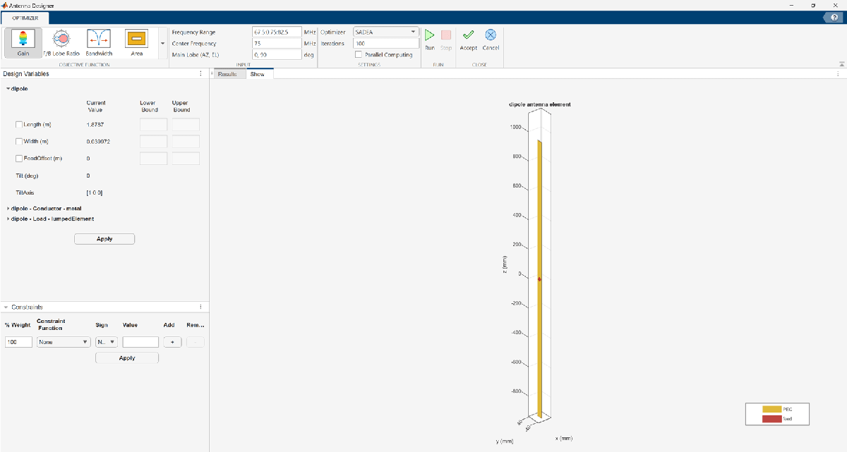The height and width of the screenshot is (452, 847).
Task: Open help via the question mark icon
Action: [834, 17]
